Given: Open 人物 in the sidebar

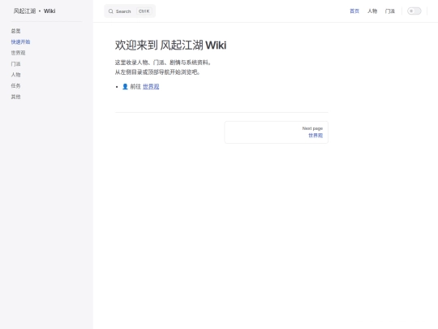Looking at the screenshot, I should [x=16, y=75].
